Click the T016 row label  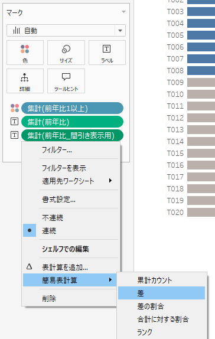pyautogui.click(x=175, y=165)
